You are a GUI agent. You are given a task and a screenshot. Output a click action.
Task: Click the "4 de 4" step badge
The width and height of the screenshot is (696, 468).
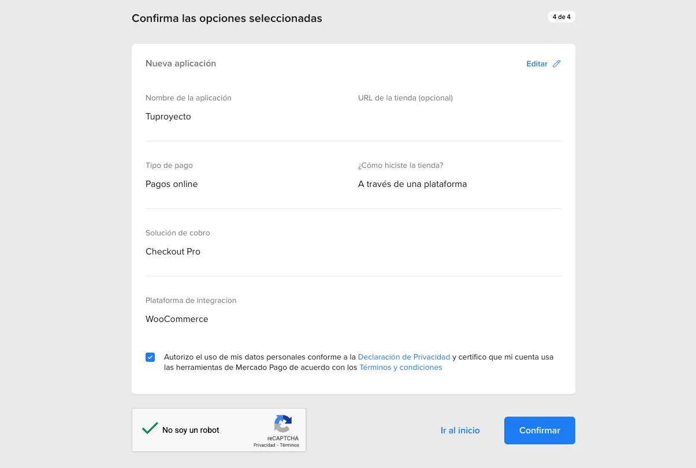[x=561, y=17]
